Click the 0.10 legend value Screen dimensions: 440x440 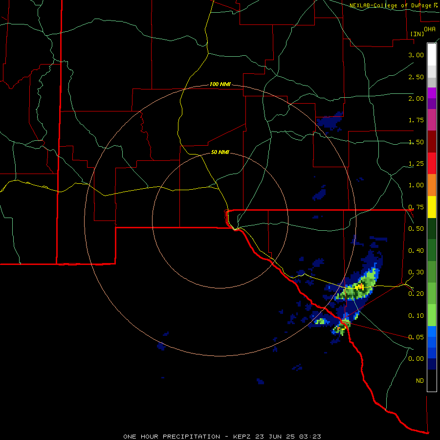click(416, 316)
